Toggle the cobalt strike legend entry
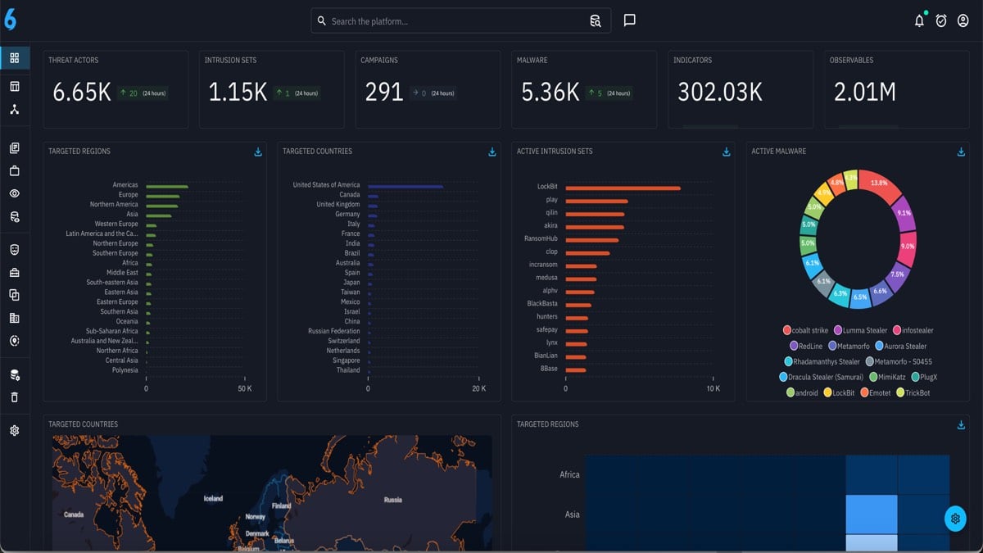The height and width of the screenshot is (553, 983). coord(808,331)
